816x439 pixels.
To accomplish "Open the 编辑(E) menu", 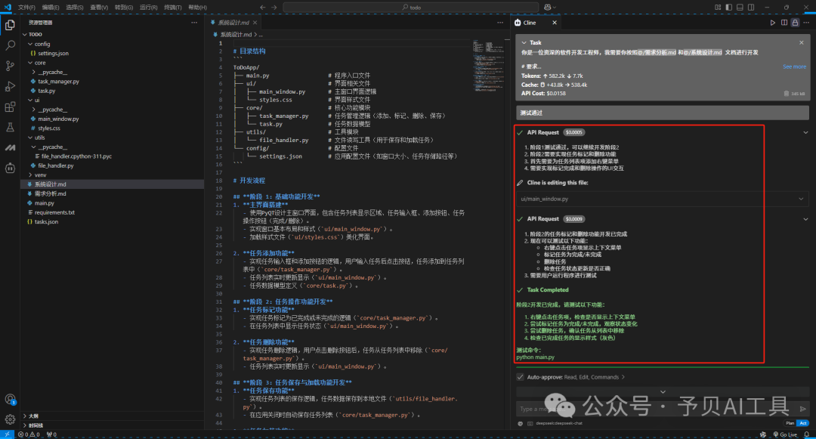I will 51,8.
